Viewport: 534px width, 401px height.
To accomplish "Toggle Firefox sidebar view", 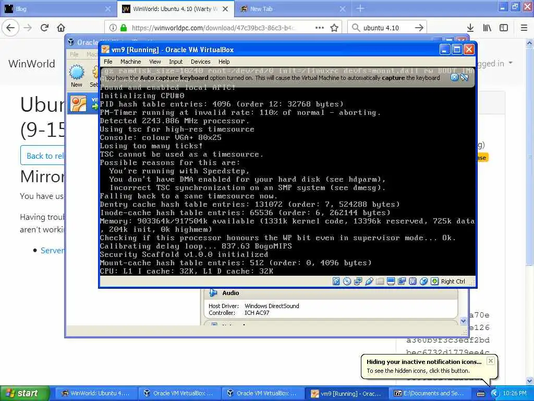I will point(504,28).
